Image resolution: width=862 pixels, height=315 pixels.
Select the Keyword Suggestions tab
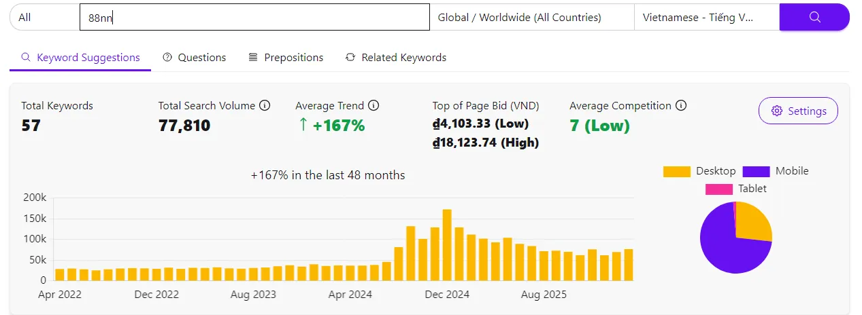pos(80,58)
